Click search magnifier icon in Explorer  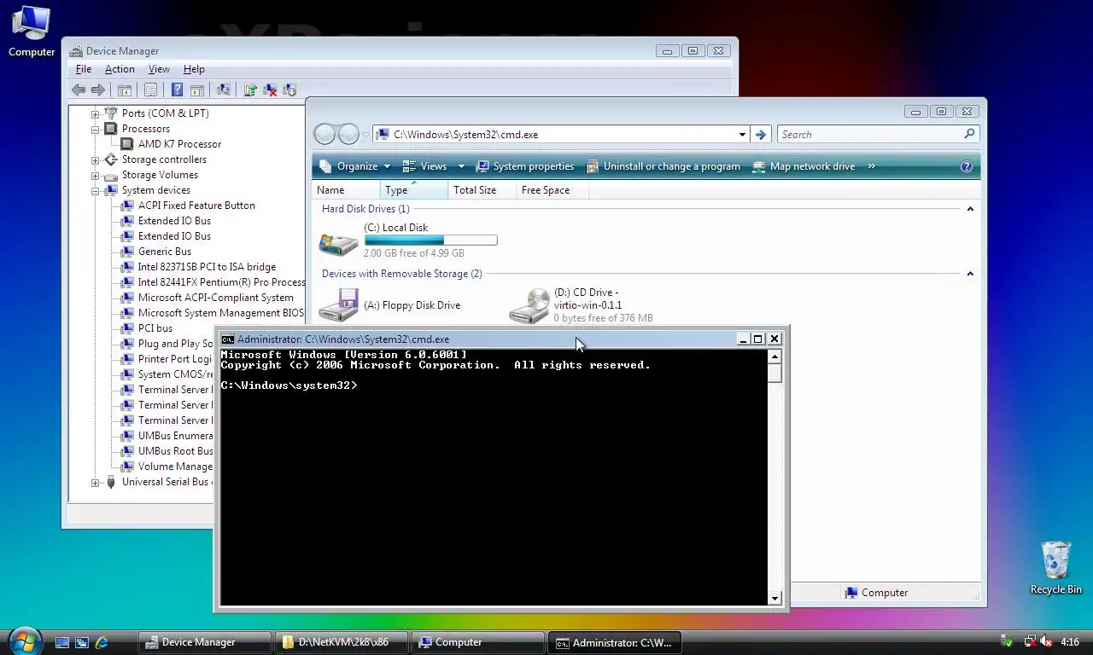[969, 134]
